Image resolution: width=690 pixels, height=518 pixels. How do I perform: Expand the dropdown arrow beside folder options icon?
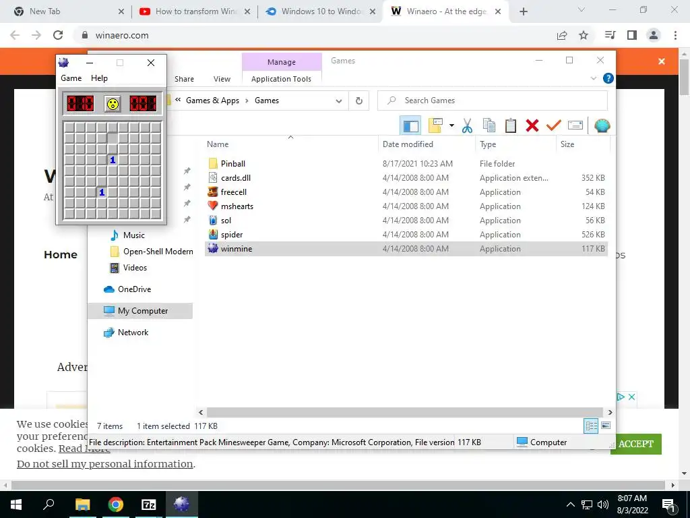click(451, 126)
